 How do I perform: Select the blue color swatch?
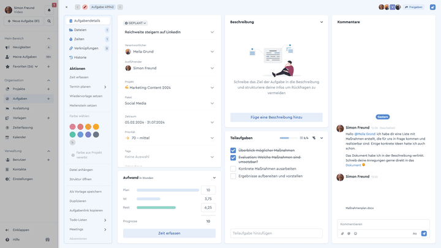coord(80,135)
